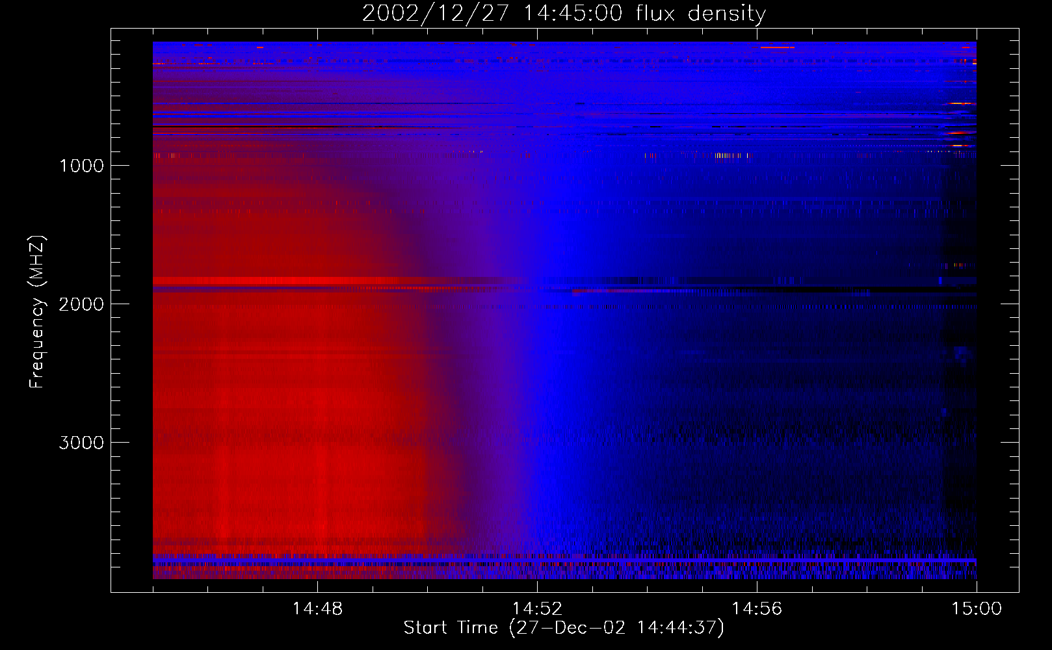Viewport: 1052px width, 650px height.
Task: Click the 15:00 time tick label
Action: [x=977, y=609]
